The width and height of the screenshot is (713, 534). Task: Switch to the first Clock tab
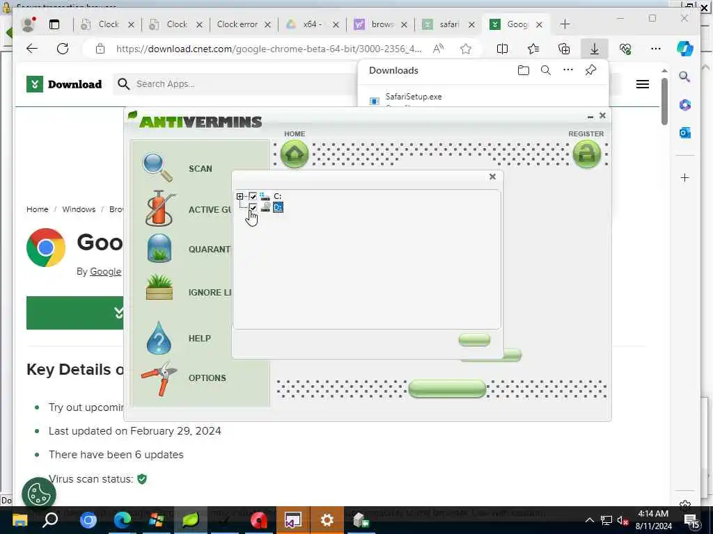point(107,24)
